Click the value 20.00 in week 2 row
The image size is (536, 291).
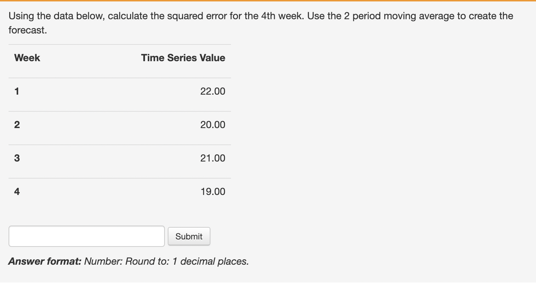pos(213,125)
